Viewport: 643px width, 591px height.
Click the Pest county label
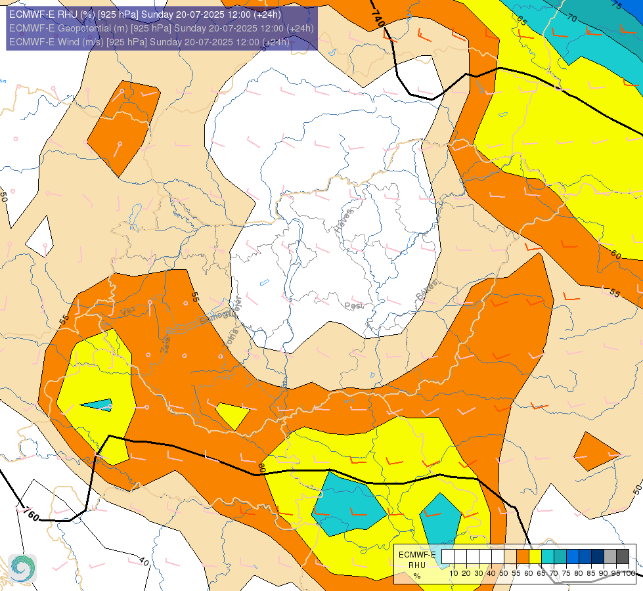point(353,306)
